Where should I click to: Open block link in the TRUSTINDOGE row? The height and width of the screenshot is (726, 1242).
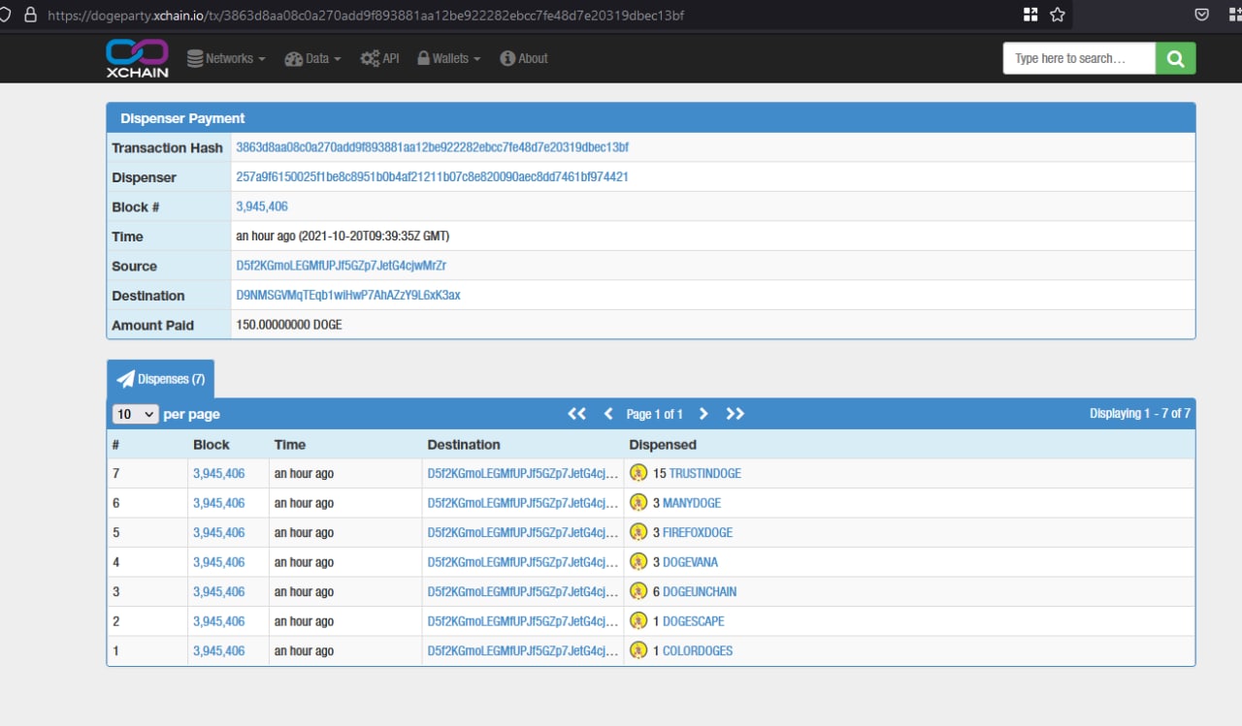coord(219,473)
